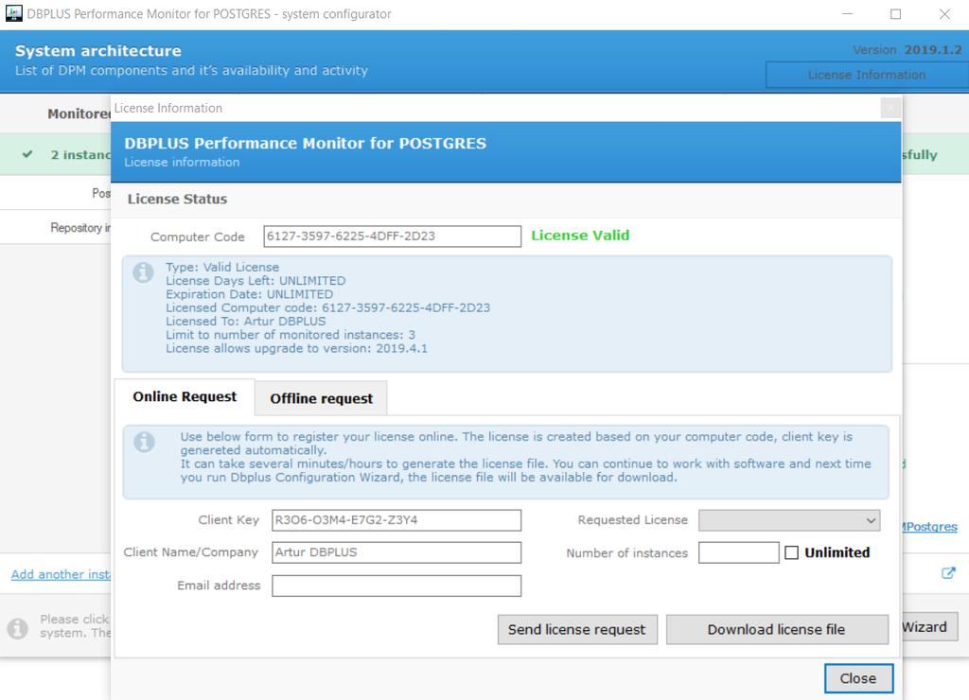Viewport: 969px width, 700px height.
Task: Close the License Information dialog with X
Action: tap(890, 108)
